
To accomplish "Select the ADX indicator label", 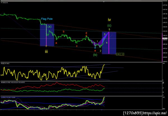I will 13,82.
